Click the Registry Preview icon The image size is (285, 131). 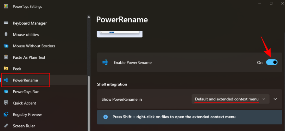click(6, 115)
